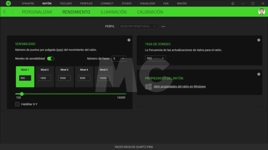The image size is (268, 150).
Task: Open help icon in Propiedades del Ratón panel
Action: point(259,74)
